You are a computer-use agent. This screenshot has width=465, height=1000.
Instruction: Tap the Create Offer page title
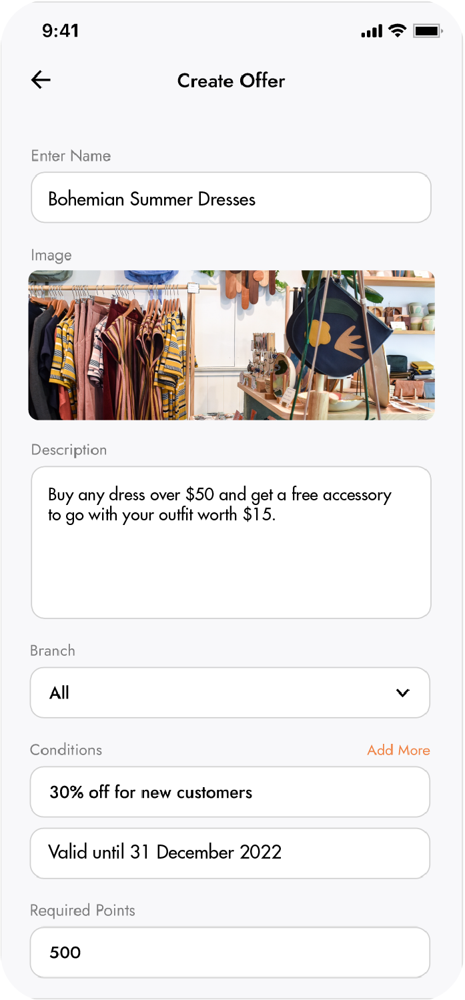tap(231, 81)
